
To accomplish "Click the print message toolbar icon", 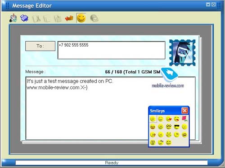I will pos(24,18).
